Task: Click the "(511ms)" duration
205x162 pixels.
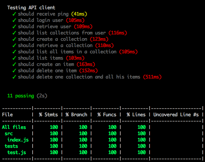Action: pos(152,77)
